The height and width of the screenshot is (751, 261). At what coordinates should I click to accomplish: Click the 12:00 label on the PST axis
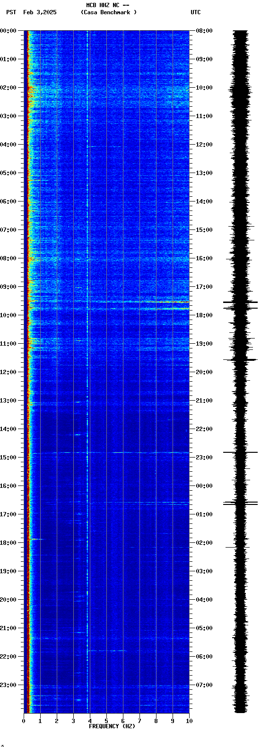[9, 372]
